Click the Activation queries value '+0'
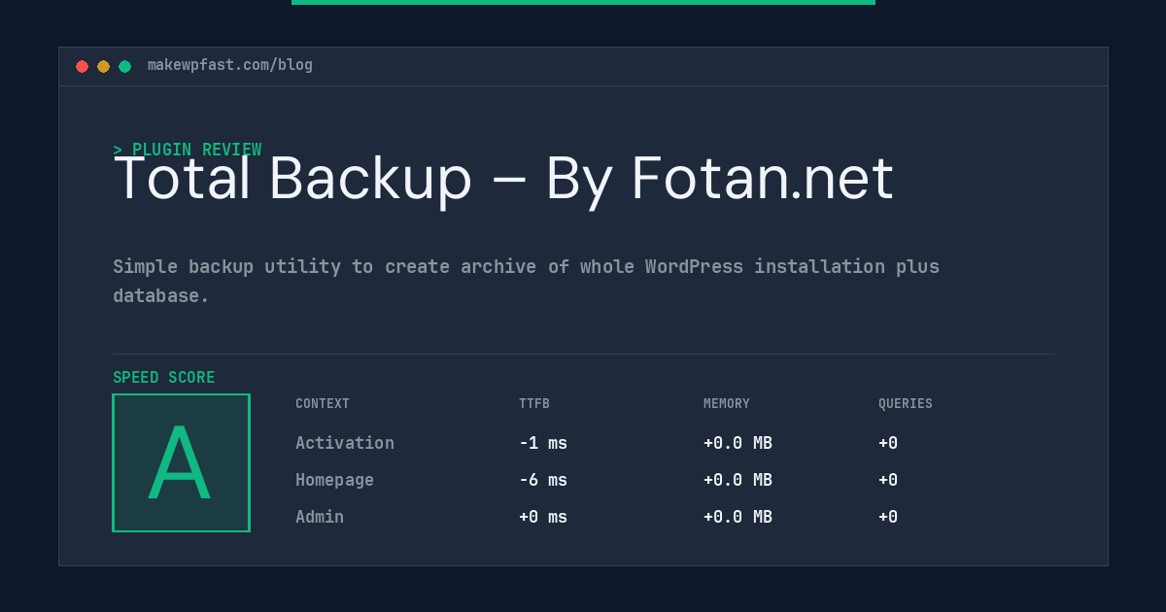Viewport: 1166px width, 612px height. (888, 443)
